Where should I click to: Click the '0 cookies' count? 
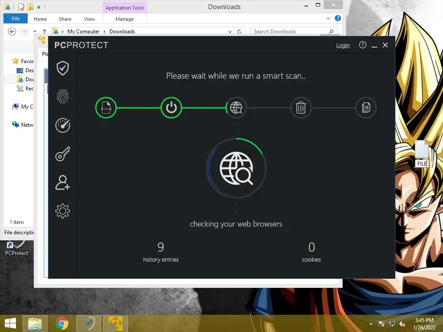point(311,252)
